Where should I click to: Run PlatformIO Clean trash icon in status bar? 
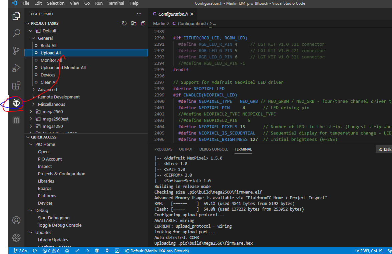[x=97, y=251]
